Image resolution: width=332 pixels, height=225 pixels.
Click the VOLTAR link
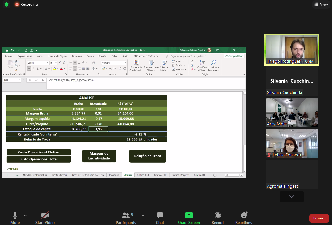click(x=12, y=169)
